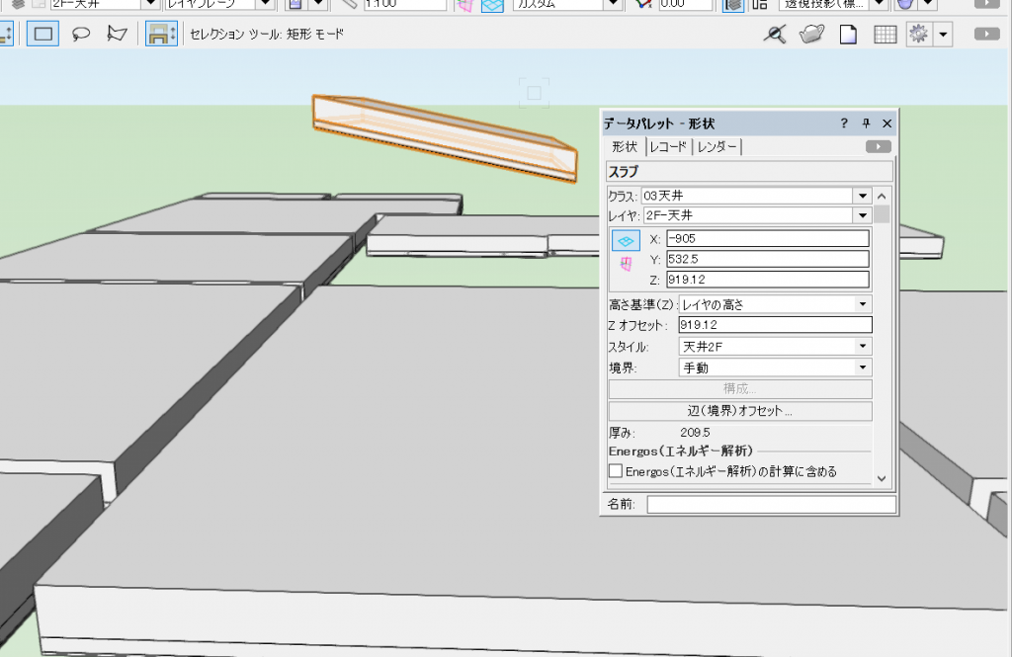Open the gear preferences icon

coord(919,34)
